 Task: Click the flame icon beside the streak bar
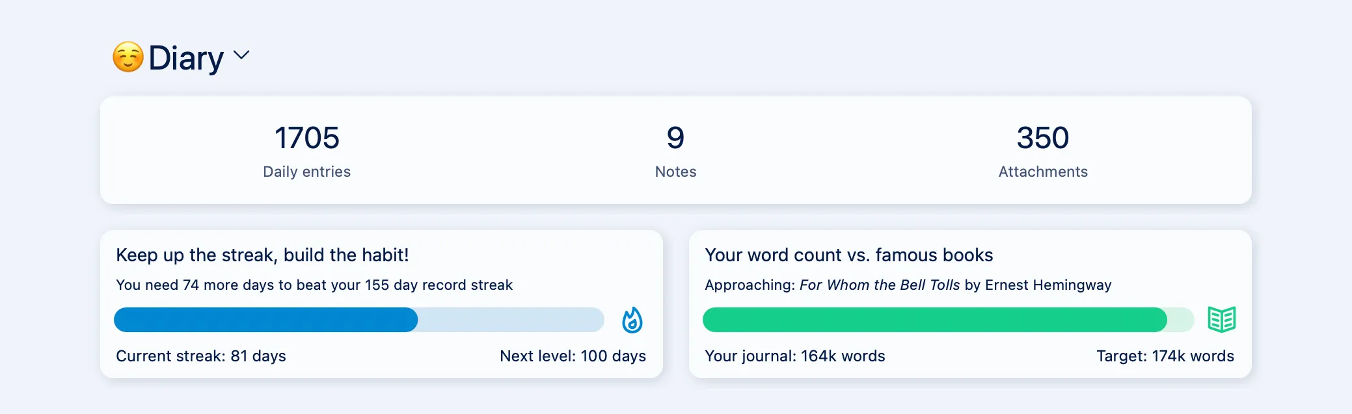(632, 320)
